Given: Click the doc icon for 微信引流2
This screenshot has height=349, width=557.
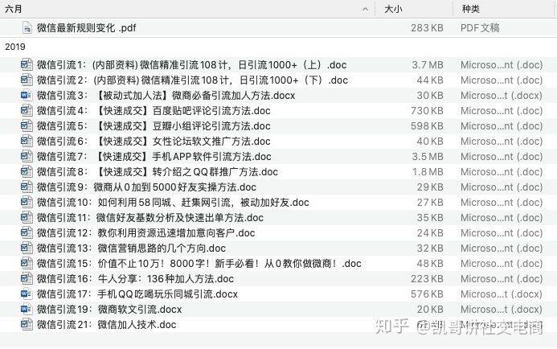Looking at the screenshot, I should 27,80.
